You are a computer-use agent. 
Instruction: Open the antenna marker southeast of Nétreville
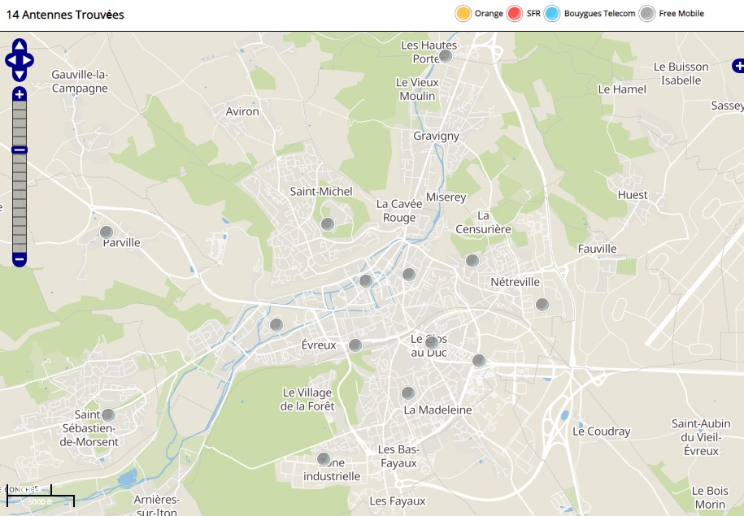(x=542, y=305)
